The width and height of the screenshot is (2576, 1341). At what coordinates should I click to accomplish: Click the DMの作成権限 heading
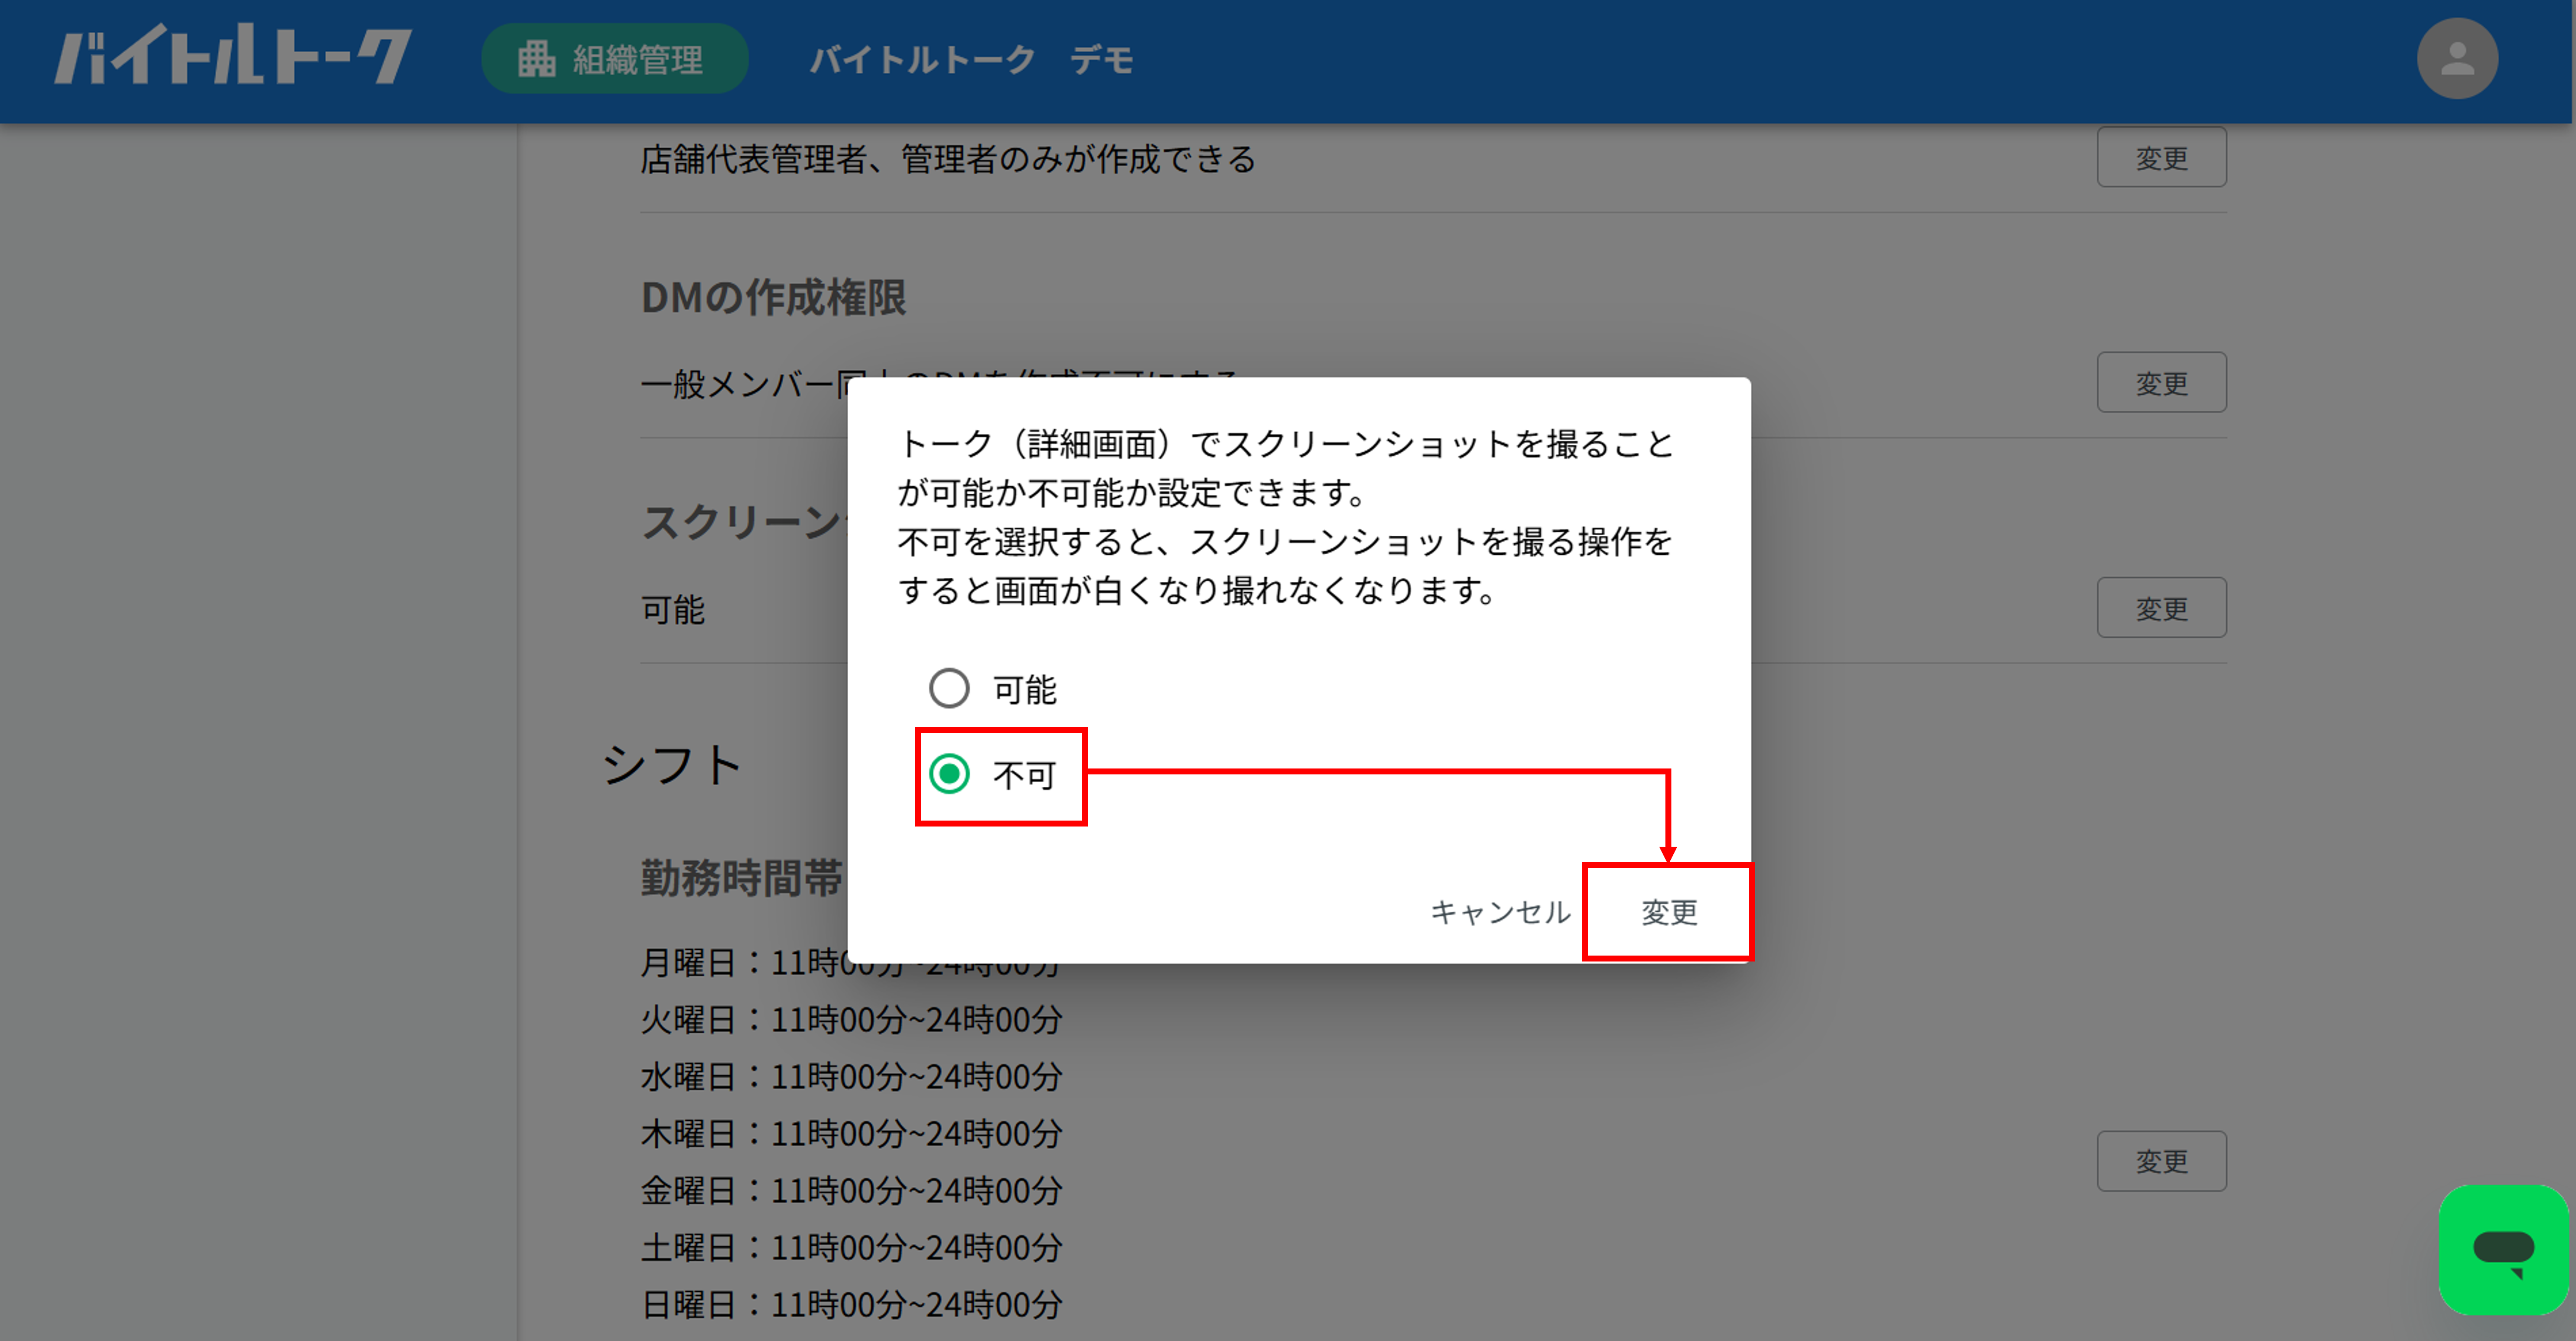[773, 297]
